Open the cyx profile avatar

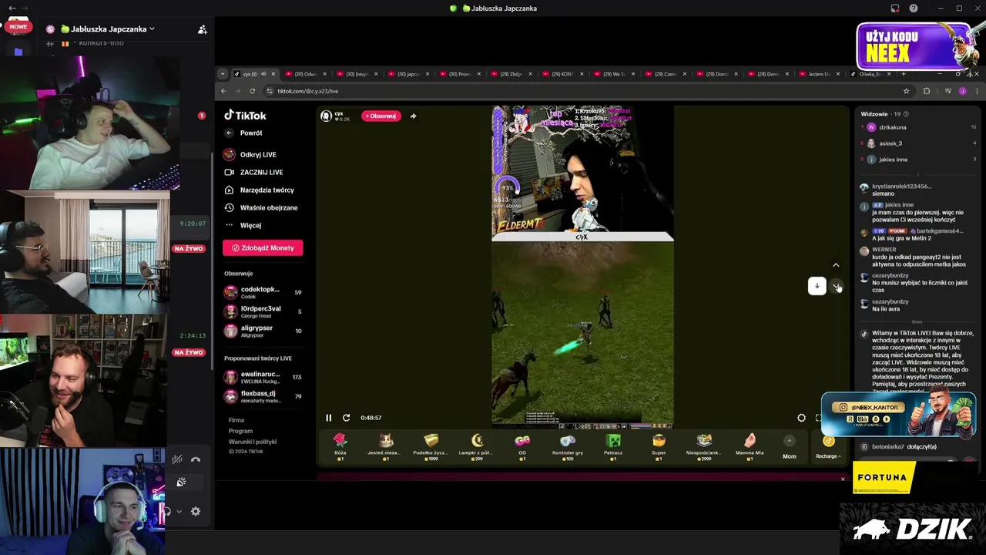(x=327, y=116)
